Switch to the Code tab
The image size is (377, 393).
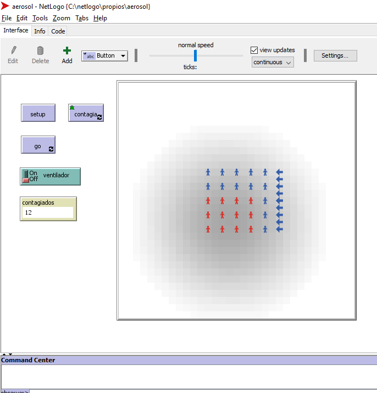click(58, 31)
